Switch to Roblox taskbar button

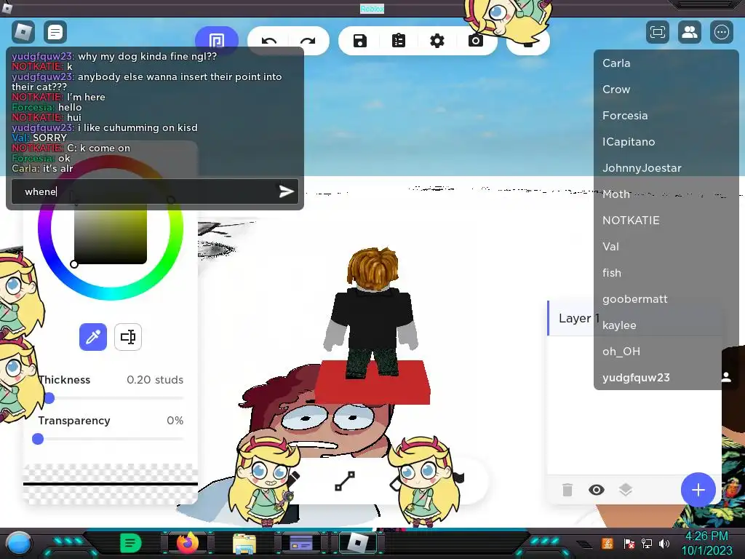pyautogui.click(x=358, y=542)
